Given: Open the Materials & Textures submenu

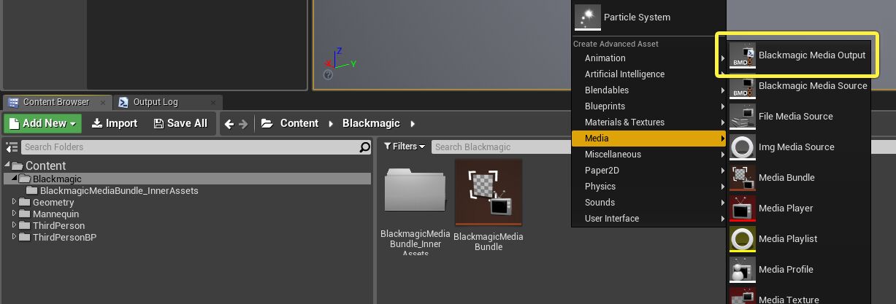Looking at the screenshot, I should tap(648, 122).
